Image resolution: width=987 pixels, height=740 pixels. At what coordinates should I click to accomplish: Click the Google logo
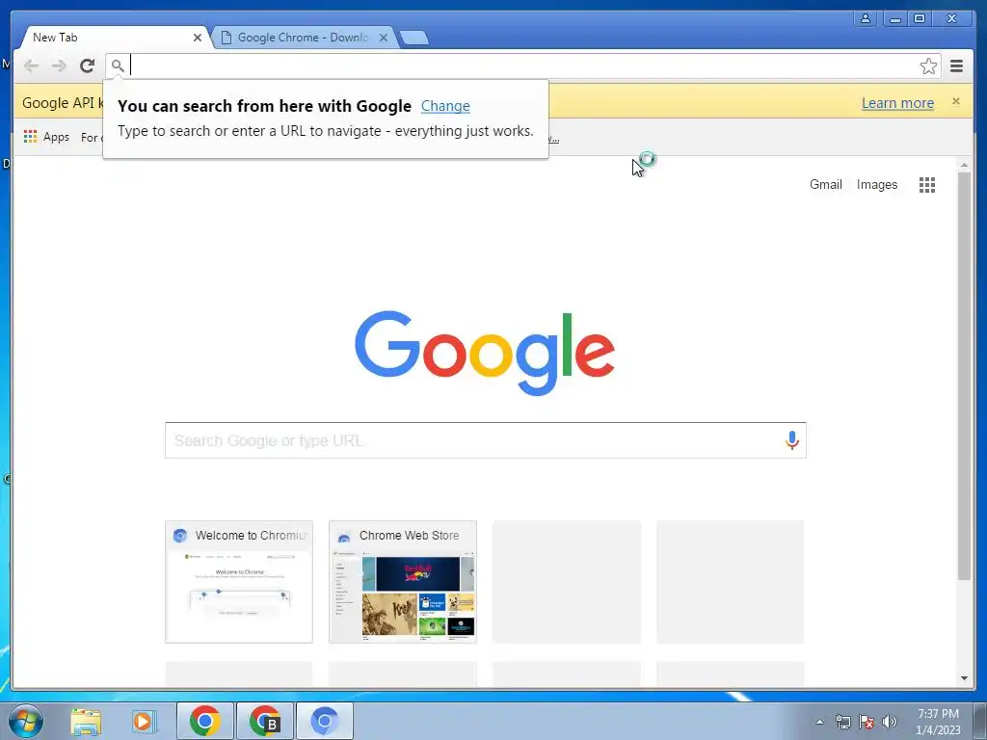click(485, 352)
